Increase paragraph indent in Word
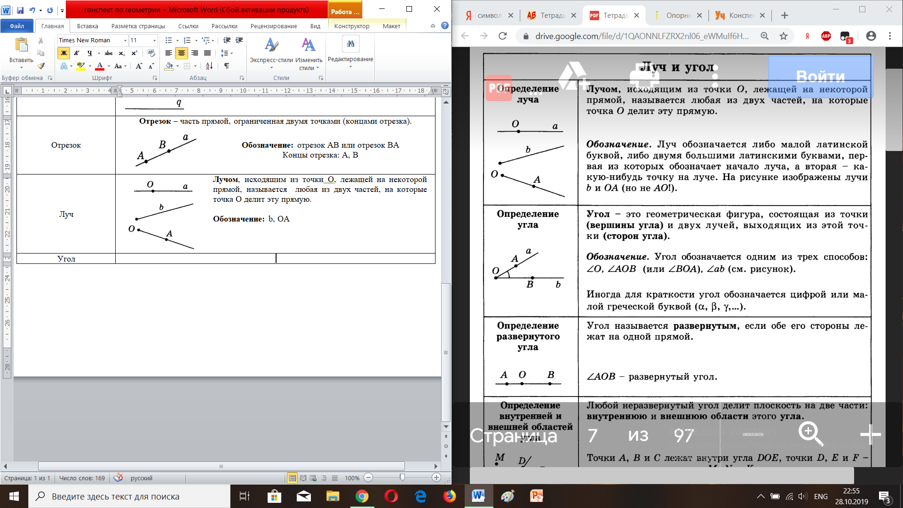 pyautogui.click(x=239, y=40)
